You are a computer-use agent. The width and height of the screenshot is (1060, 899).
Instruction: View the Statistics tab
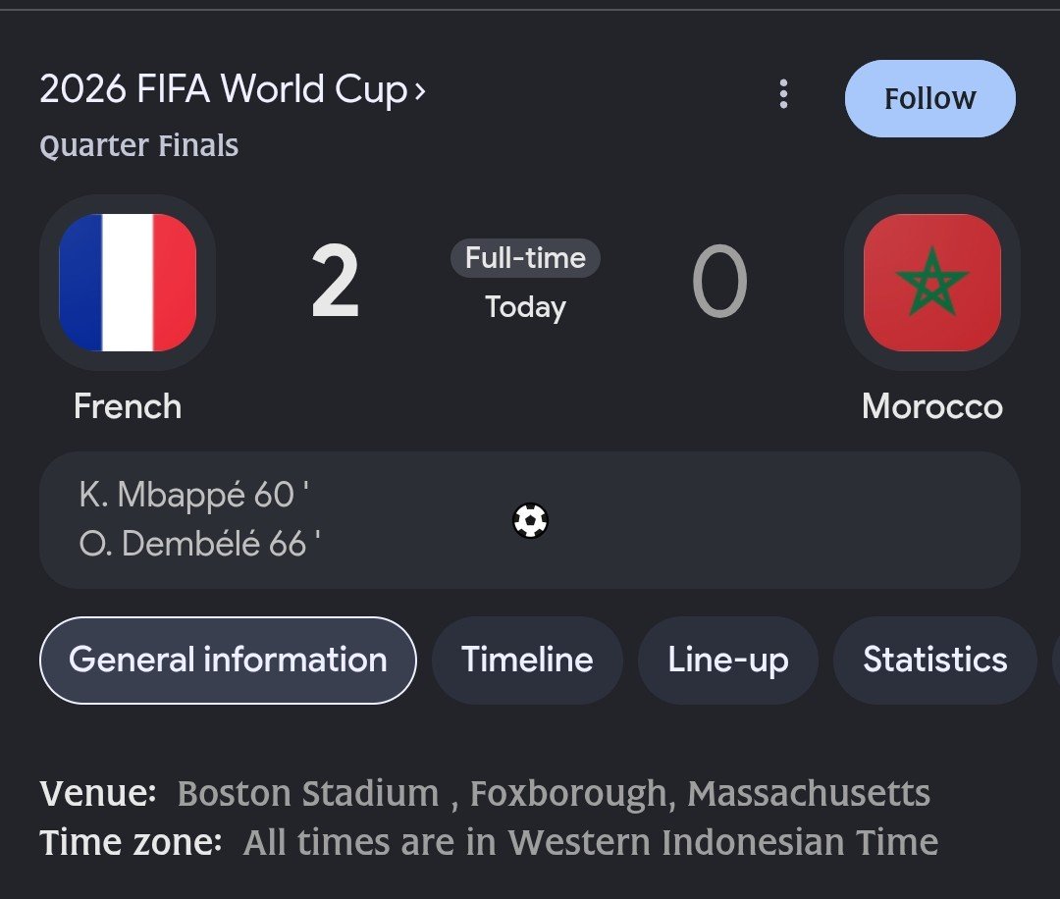[x=935, y=660]
